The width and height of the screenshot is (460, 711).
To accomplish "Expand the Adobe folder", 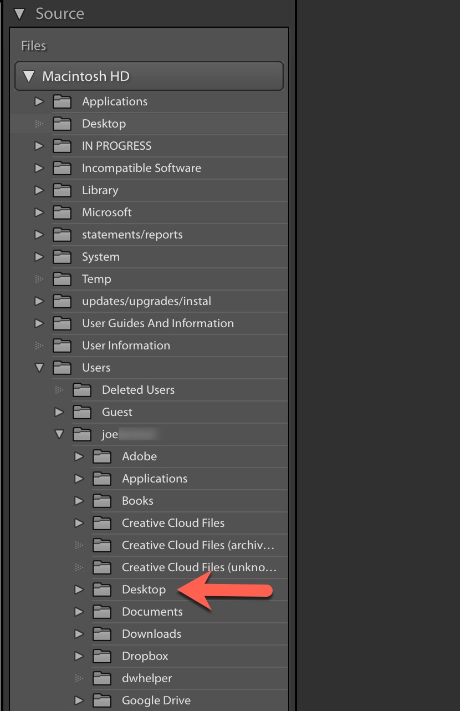I will [79, 456].
